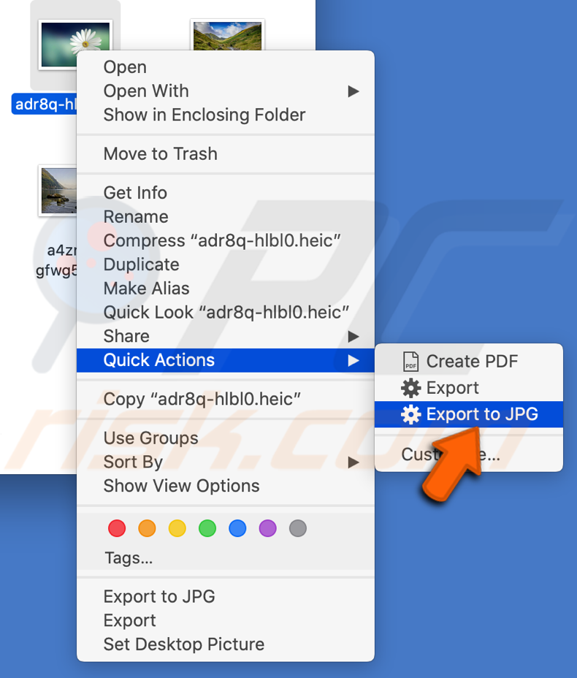The height and width of the screenshot is (678, 577).
Task: Select Move to Trash
Action: (x=226, y=154)
